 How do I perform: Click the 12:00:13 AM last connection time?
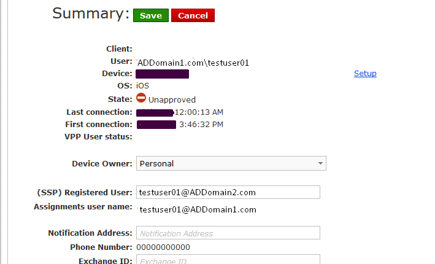click(199, 112)
